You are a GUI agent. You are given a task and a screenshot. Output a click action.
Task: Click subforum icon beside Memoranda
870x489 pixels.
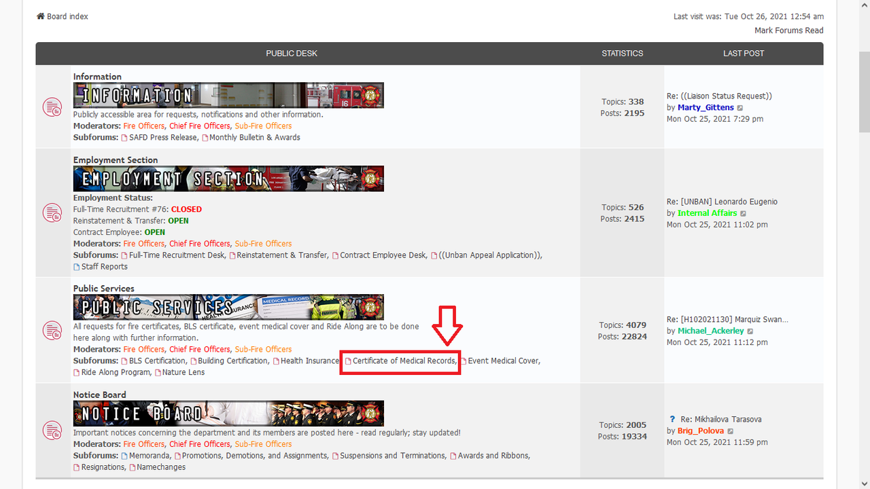pyautogui.click(x=124, y=456)
